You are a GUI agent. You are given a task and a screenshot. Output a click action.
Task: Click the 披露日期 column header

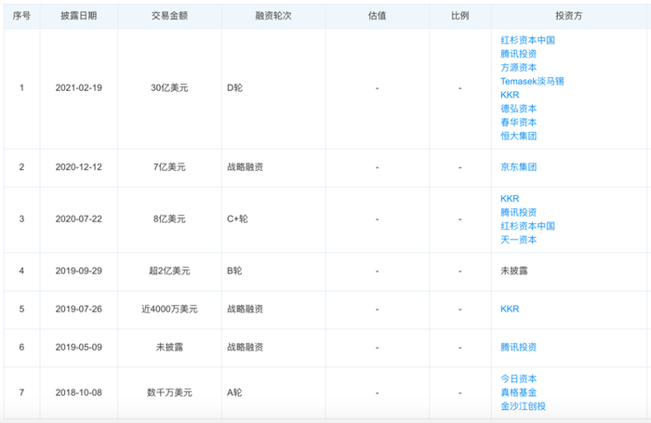click(79, 16)
